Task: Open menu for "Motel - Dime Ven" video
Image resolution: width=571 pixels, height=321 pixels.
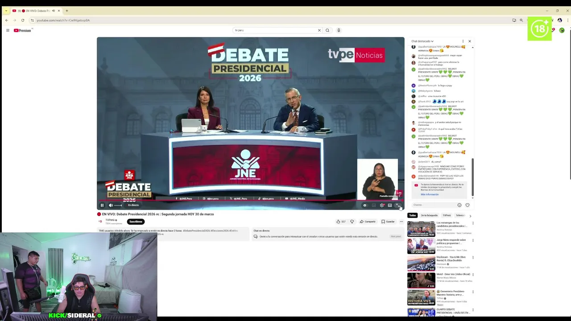Action: 473,275
